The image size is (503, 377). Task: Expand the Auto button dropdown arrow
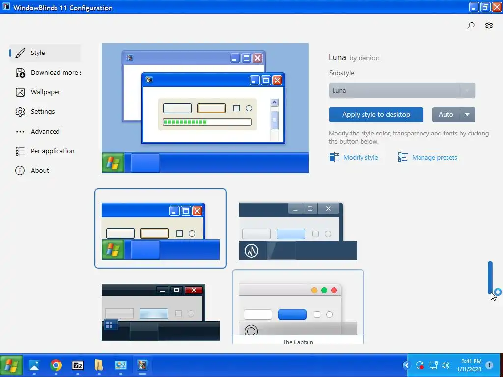[468, 115]
